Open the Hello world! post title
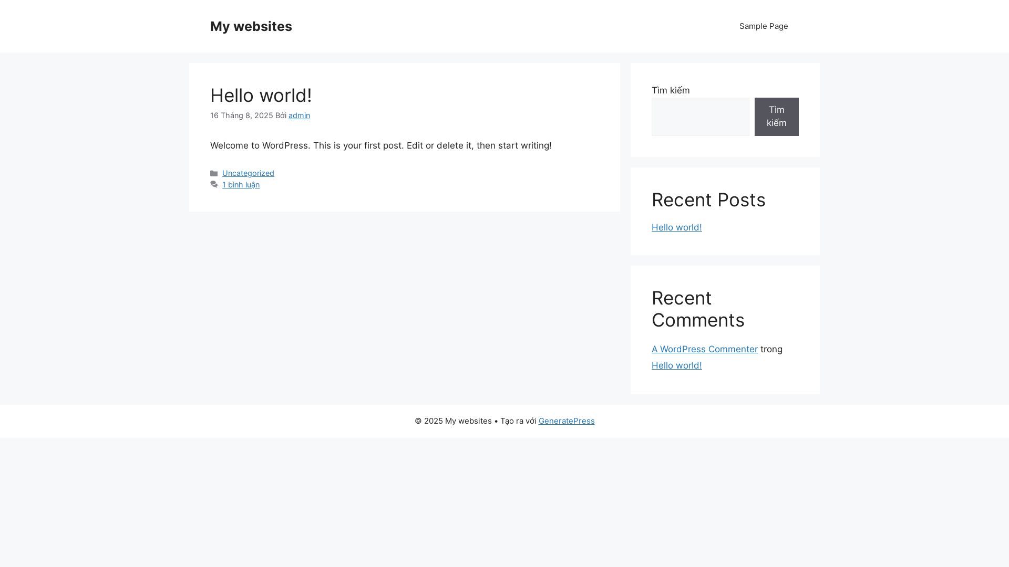This screenshot has height=567, width=1009. coord(261,96)
